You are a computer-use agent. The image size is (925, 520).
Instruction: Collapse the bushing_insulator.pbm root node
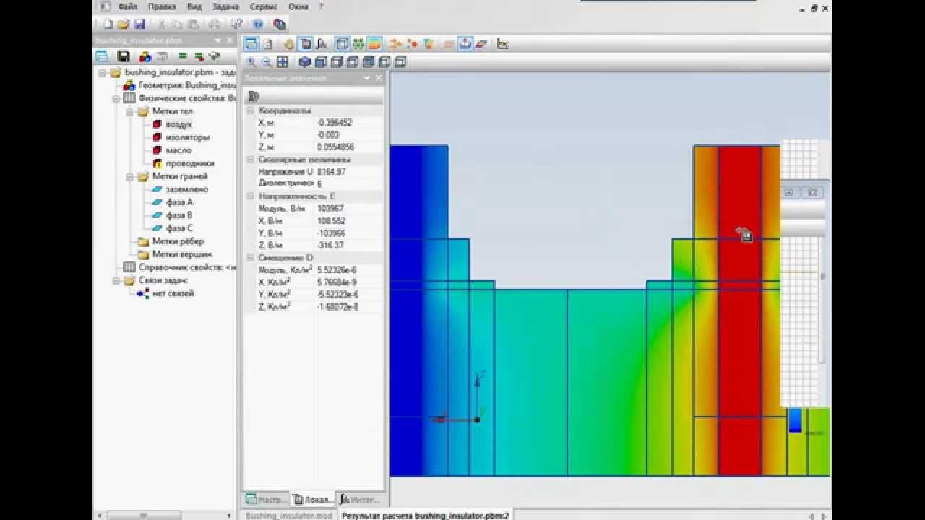coord(103,72)
